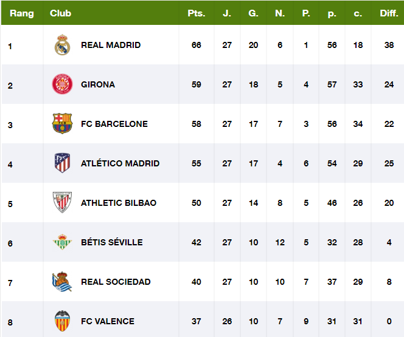The image size is (404, 337).
Task: Open the GIRONA club link
Action: click(98, 84)
